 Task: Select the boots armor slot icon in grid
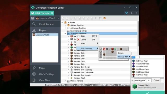101,57
